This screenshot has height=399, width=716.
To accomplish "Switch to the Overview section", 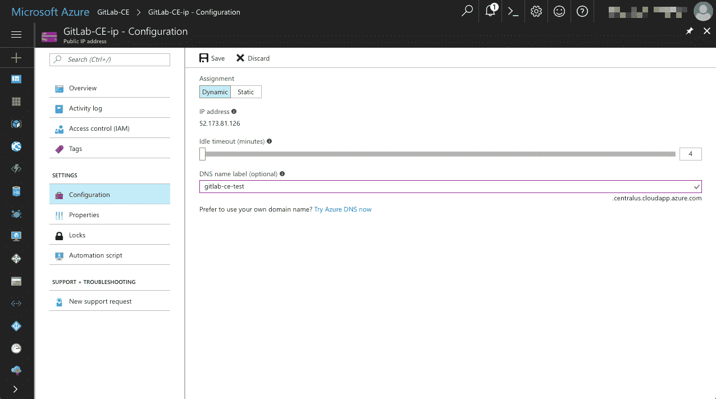I will tap(82, 88).
